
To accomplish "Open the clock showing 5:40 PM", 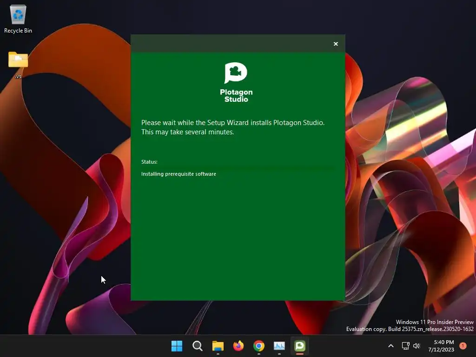I will [441, 346].
